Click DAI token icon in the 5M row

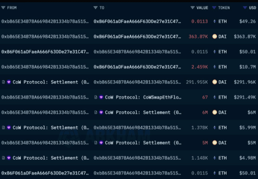214,142
